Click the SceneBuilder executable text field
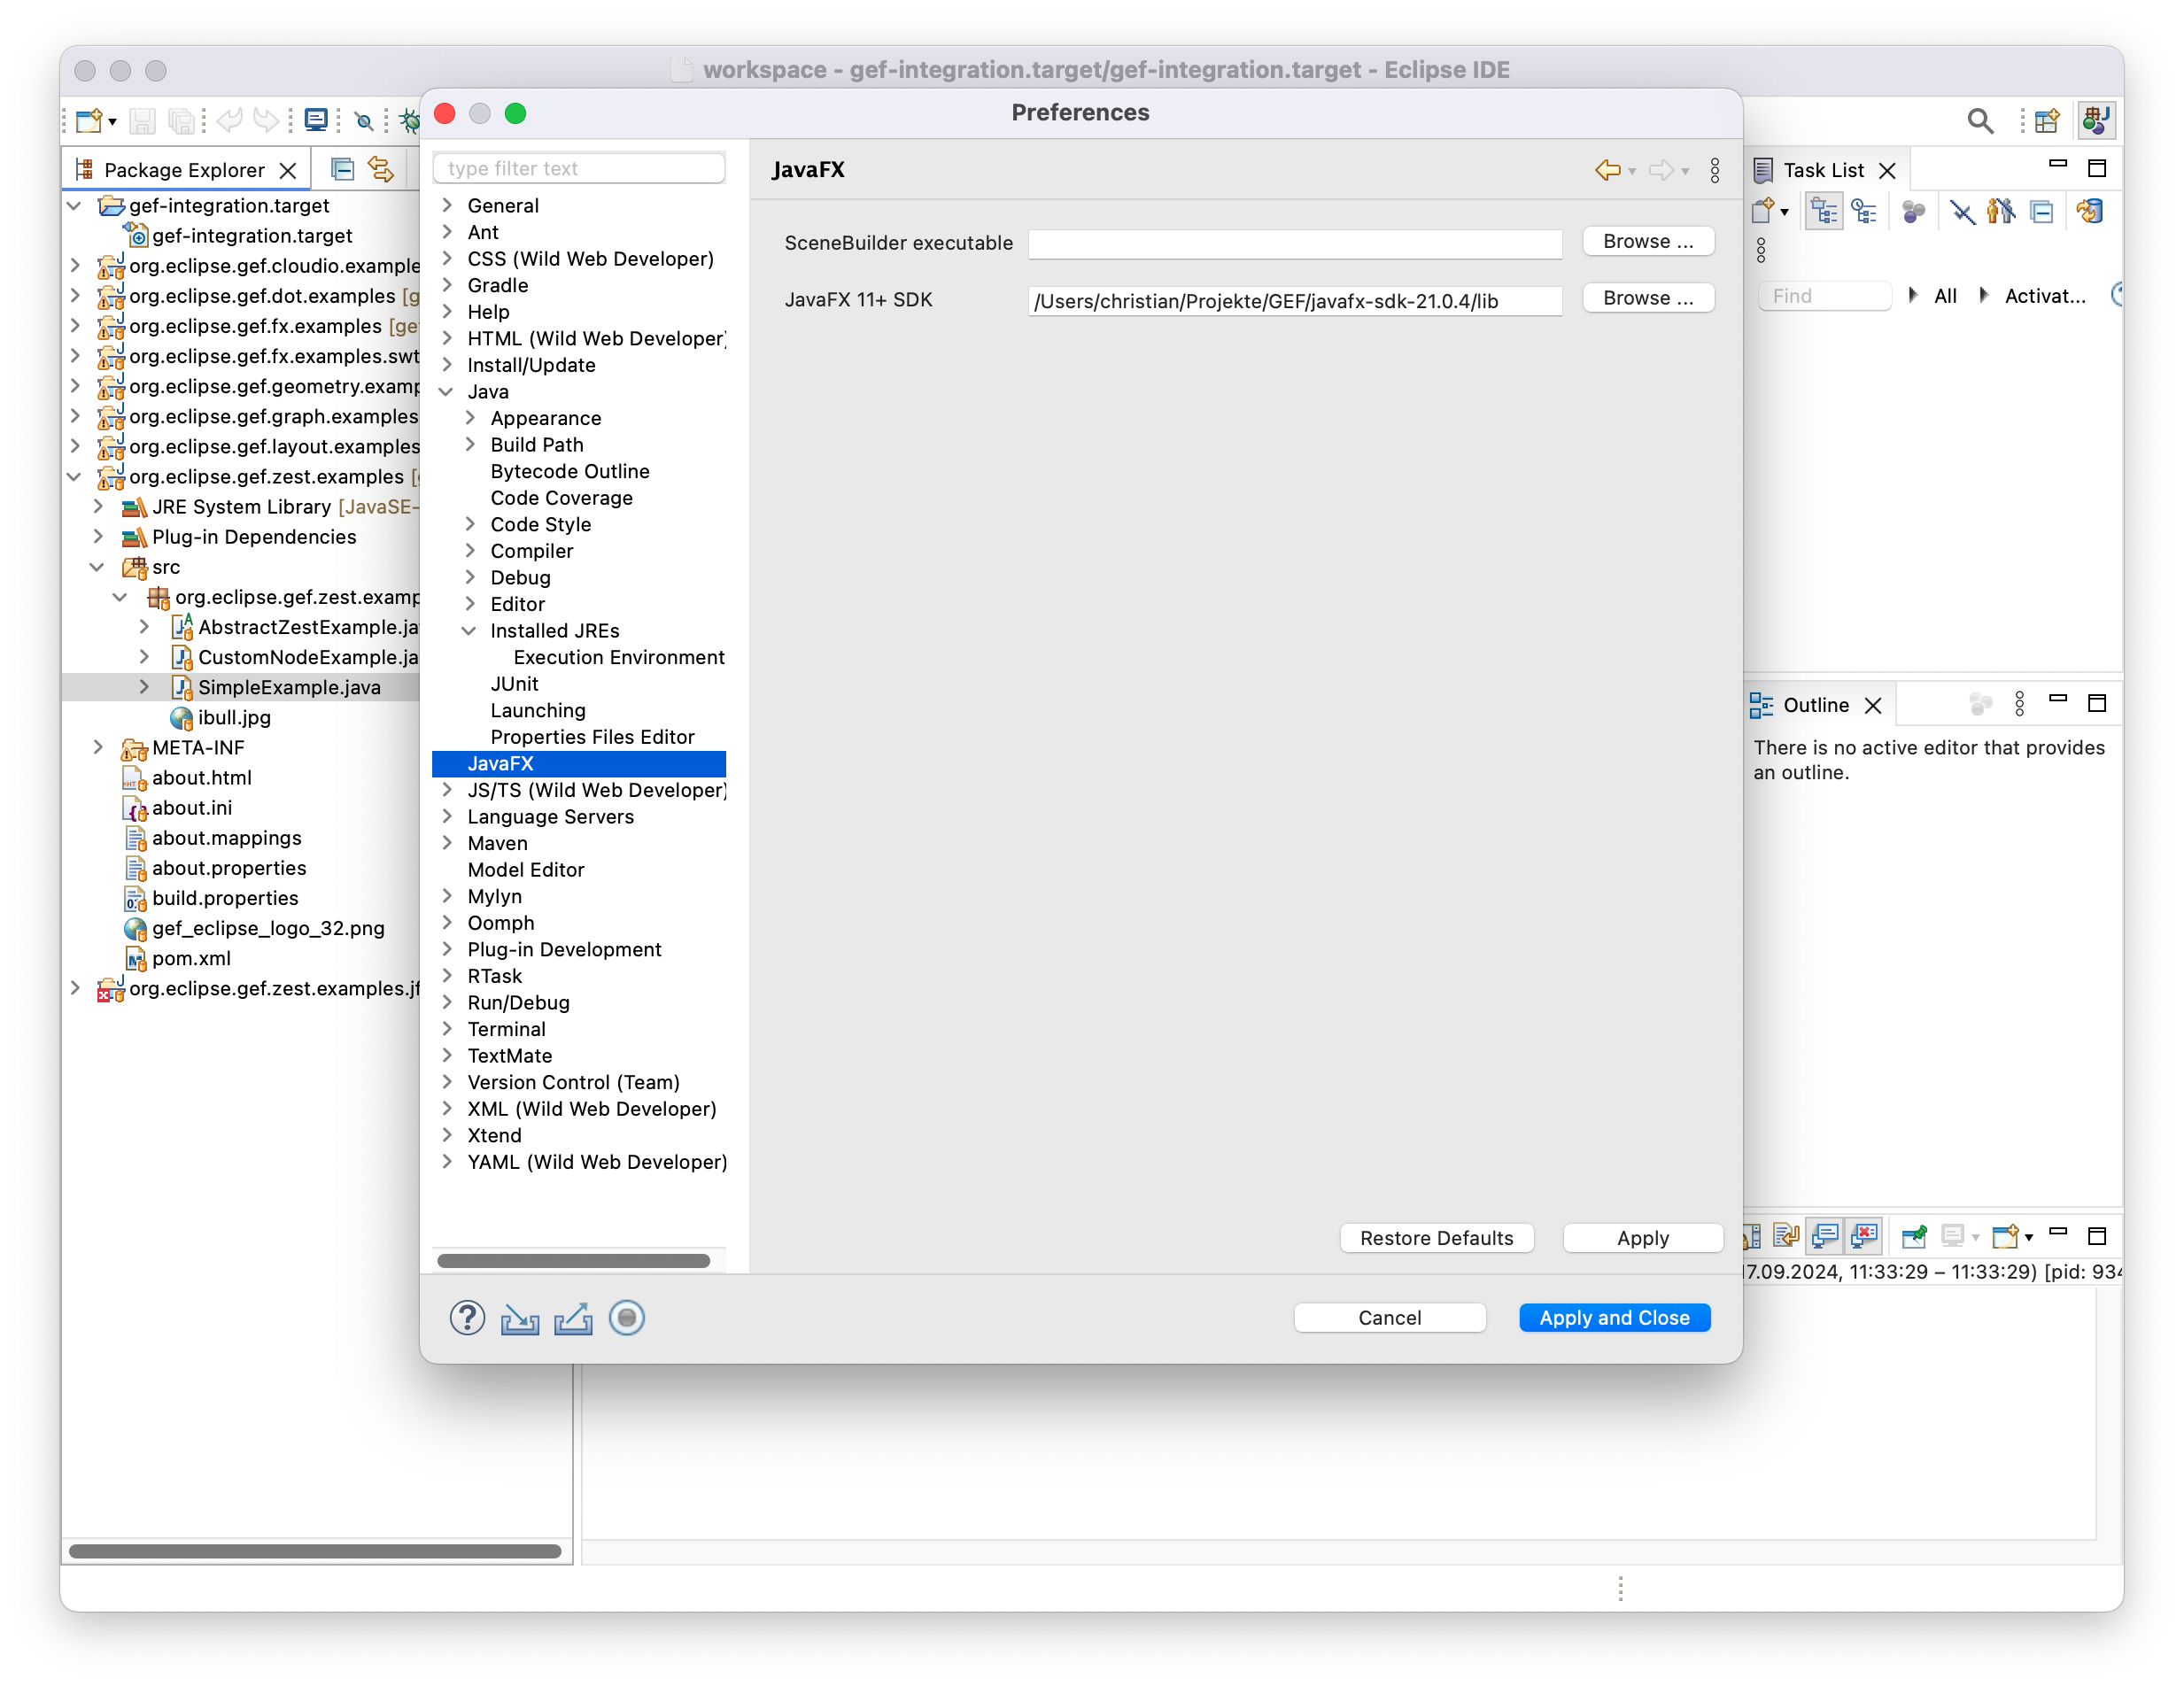2184x1686 pixels. click(1294, 244)
